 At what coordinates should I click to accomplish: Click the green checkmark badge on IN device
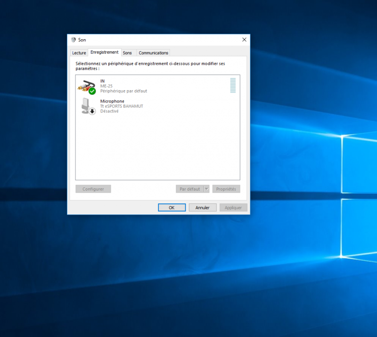[x=92, y=91]
